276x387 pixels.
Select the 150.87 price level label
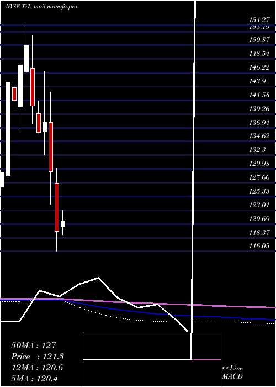tap(259, 39)
